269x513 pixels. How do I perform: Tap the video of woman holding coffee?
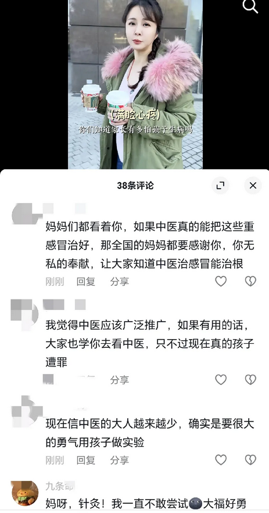pos(135,84)
